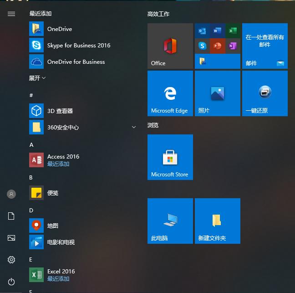Click the 最近添加 section heading
295x293 pixels.
point(41,14)
